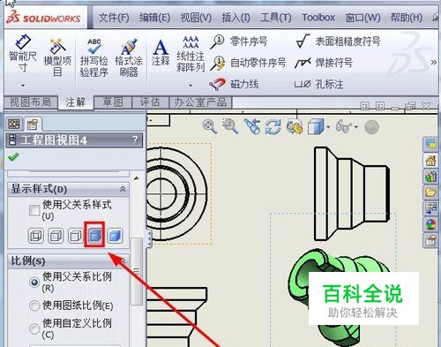441x347 pixels.
Task: Click property panel scrollbar up arrow
Action: point(137,178)
